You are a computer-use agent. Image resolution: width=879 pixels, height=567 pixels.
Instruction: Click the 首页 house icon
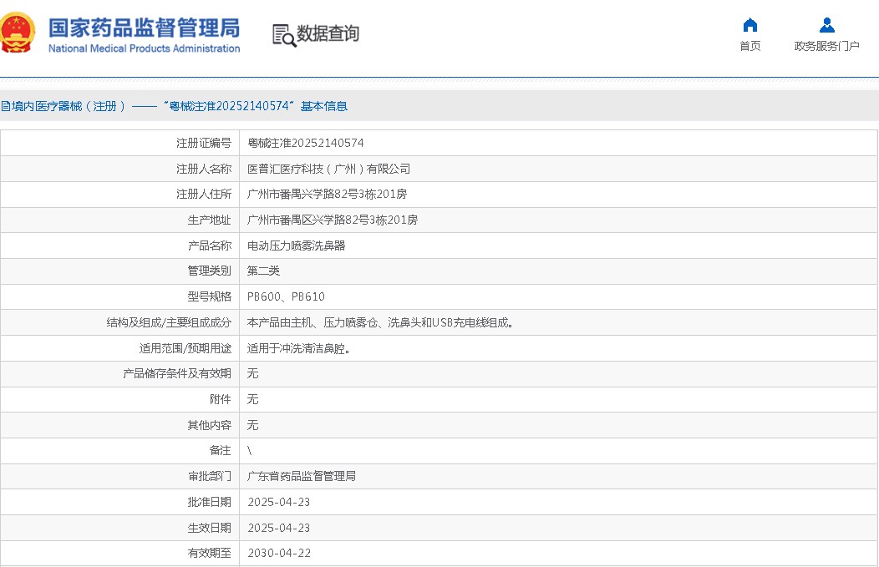[x=749, y=25]
